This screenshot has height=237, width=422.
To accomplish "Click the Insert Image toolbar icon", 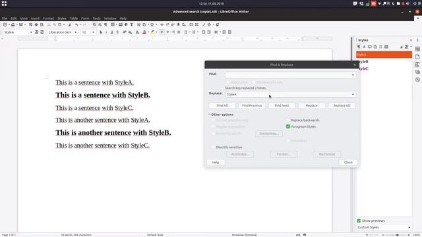I will coord(121,25).
